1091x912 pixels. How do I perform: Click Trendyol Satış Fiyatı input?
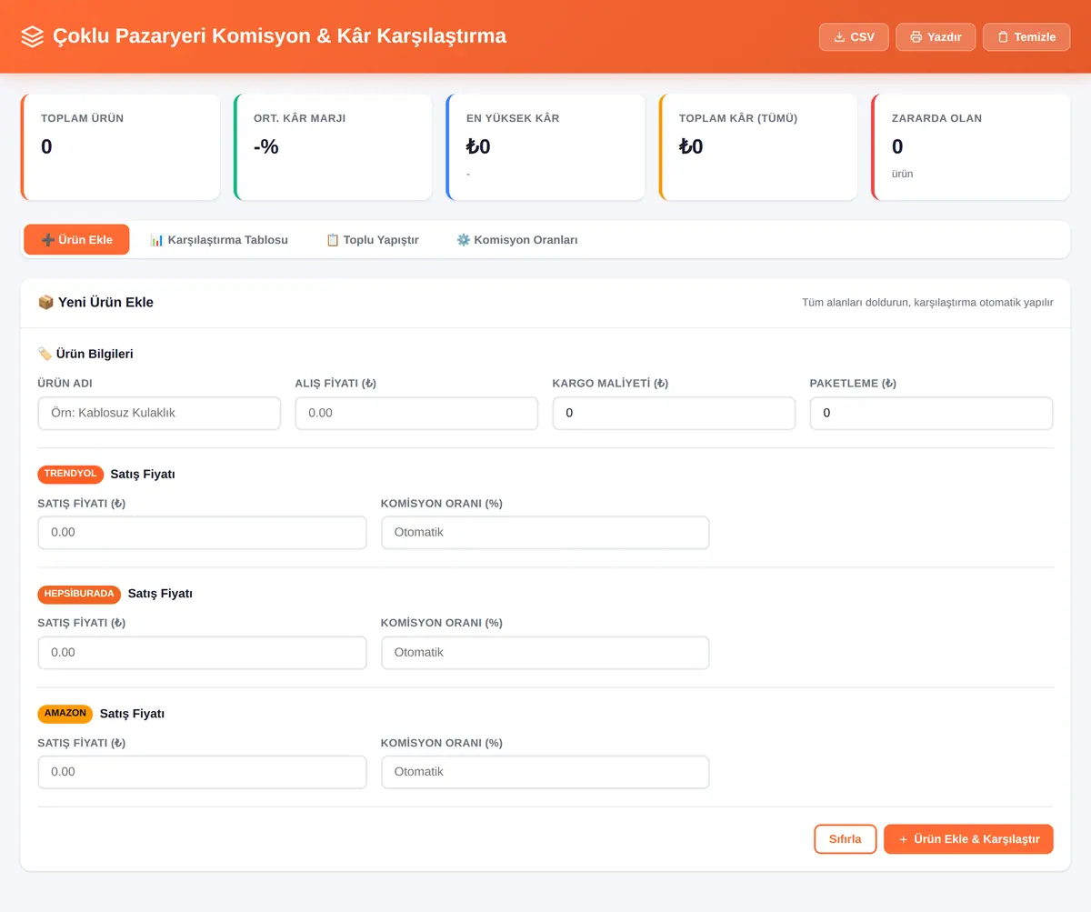(x=202, y=533)
